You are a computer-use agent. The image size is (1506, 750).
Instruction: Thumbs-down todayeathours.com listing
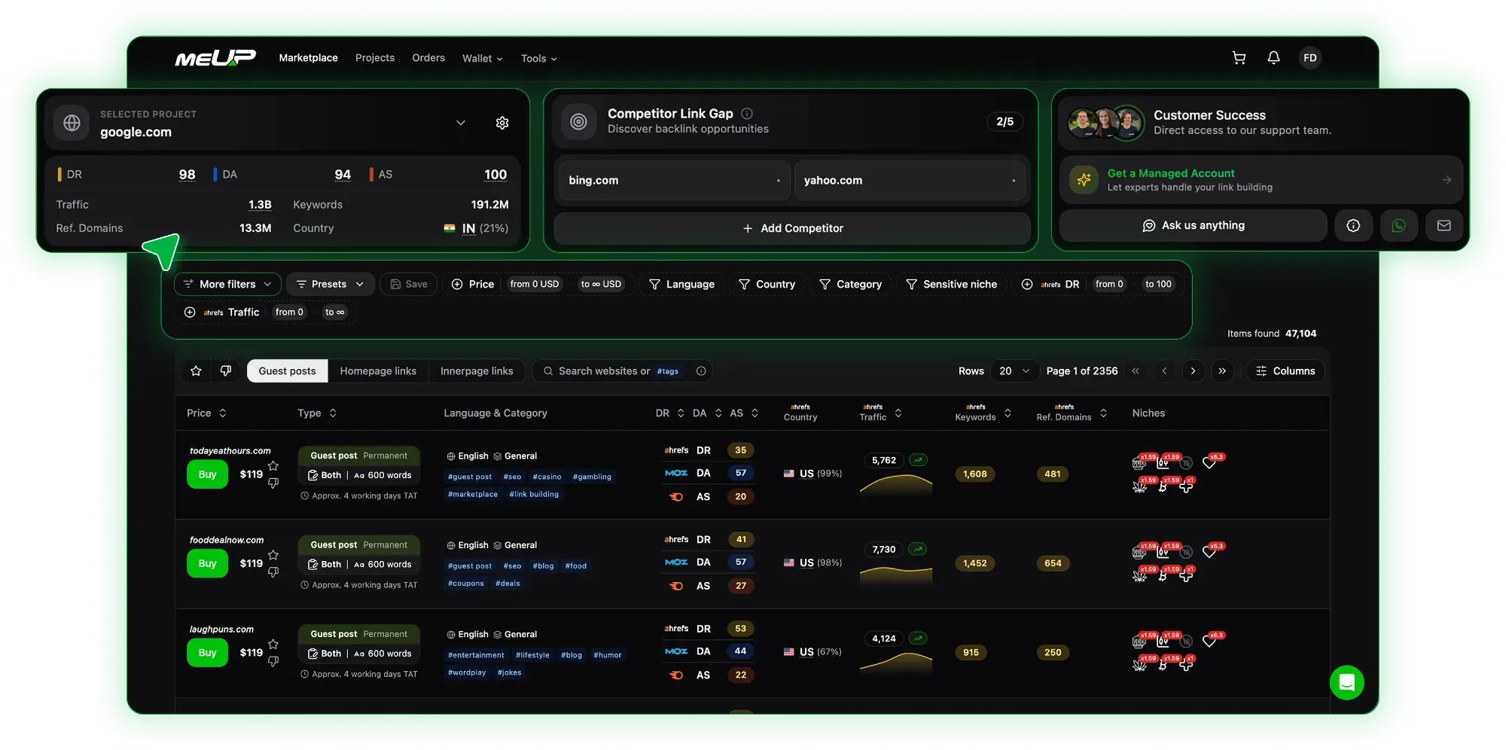[273, 483]
